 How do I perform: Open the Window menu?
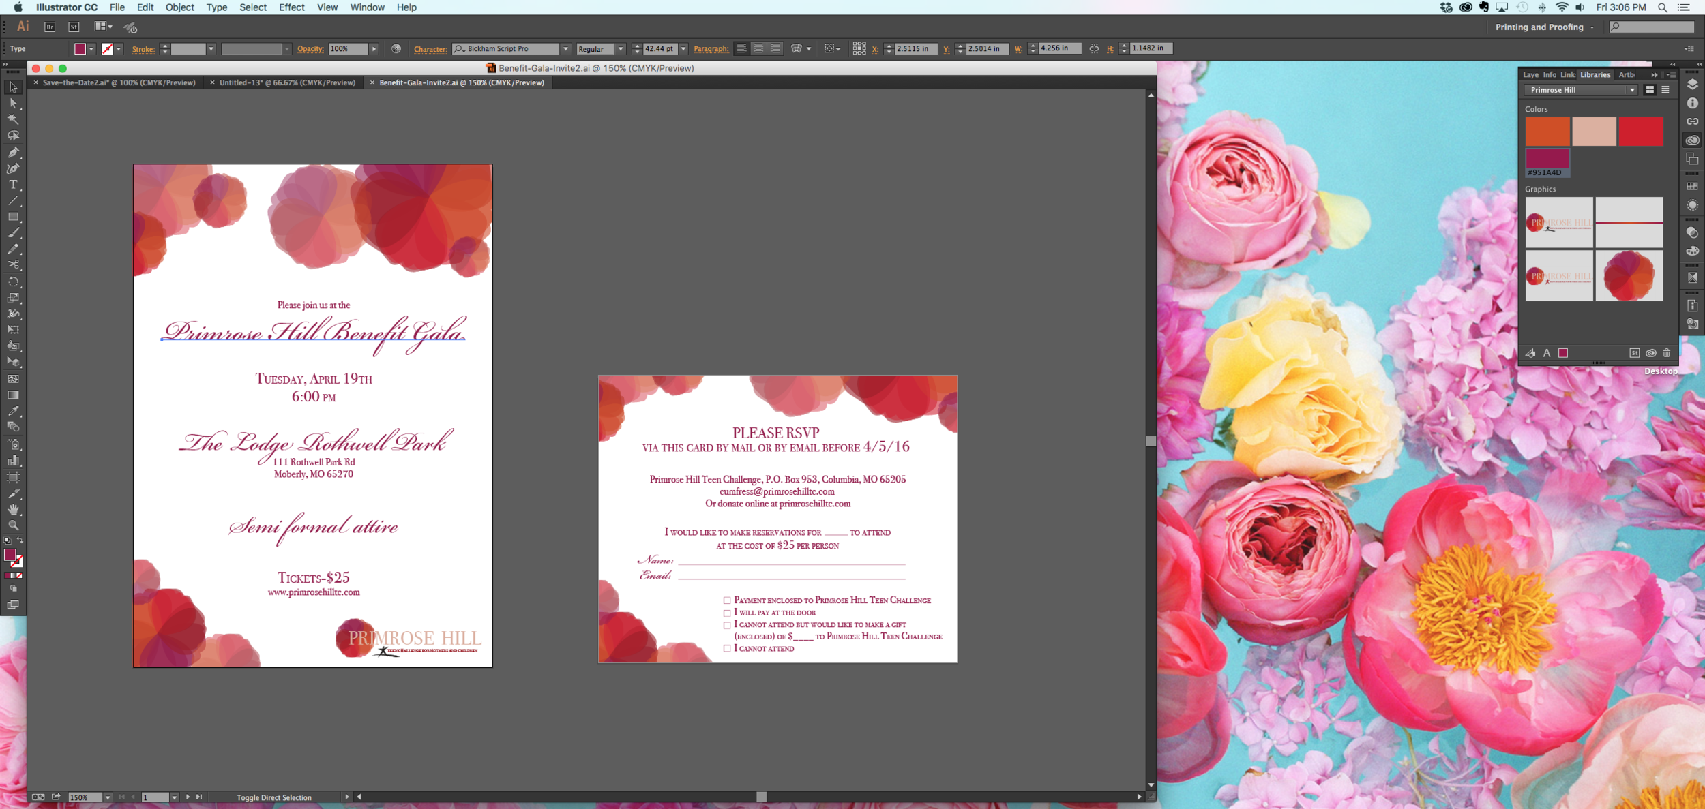pos(367,7)
